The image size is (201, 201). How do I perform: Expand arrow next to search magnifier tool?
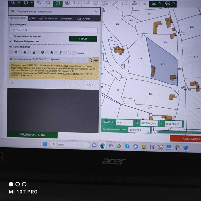pos(19,3)
